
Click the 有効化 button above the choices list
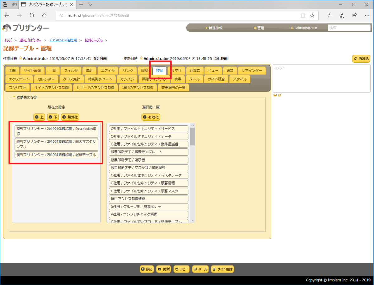[151, 117]
